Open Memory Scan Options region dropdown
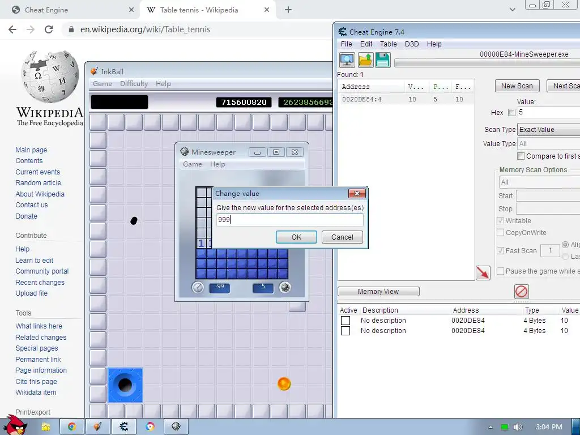The height and width of the screenshot is (435, 580). coord(539,182)
